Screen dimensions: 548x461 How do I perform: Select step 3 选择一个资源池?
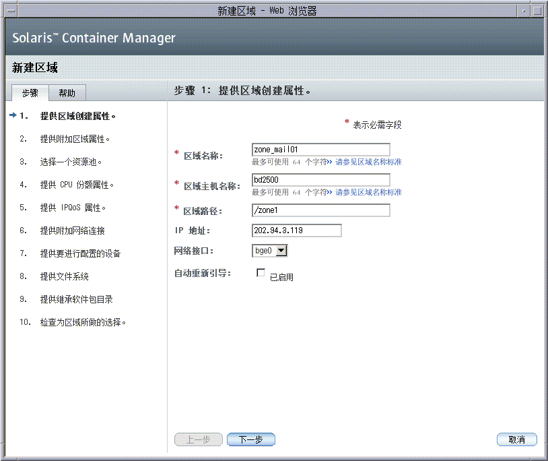point(71,162)
